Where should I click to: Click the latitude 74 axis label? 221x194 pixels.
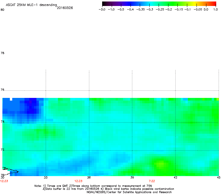pyautogui.click(x=2, y=121)
